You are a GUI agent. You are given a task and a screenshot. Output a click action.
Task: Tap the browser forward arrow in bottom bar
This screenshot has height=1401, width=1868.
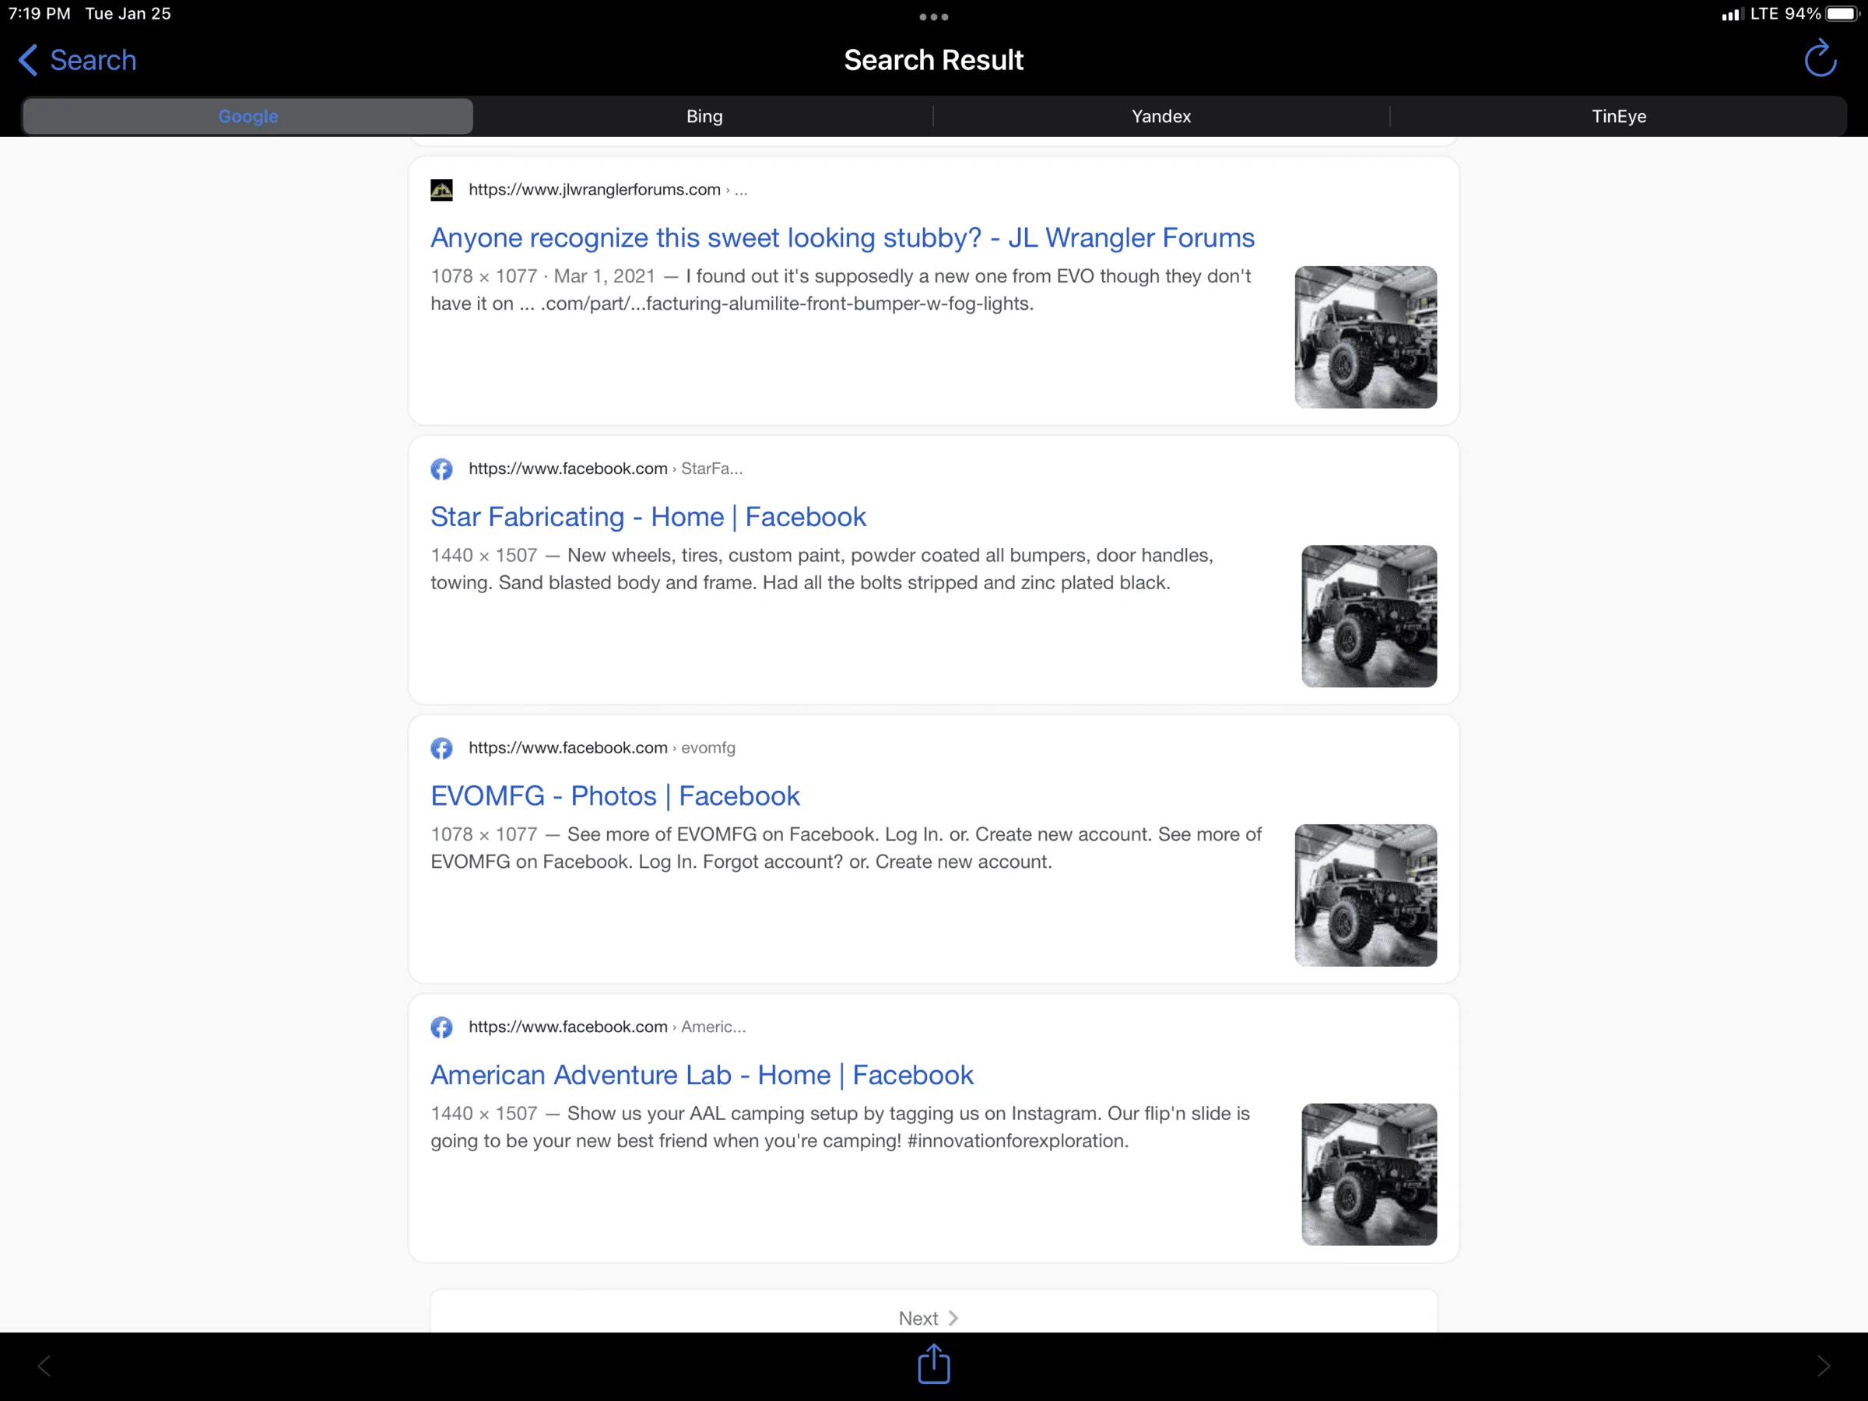point(1823,1365)
